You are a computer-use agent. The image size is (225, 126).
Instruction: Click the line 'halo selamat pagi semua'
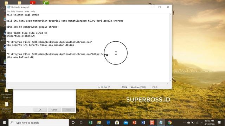(x=22, y=15)
